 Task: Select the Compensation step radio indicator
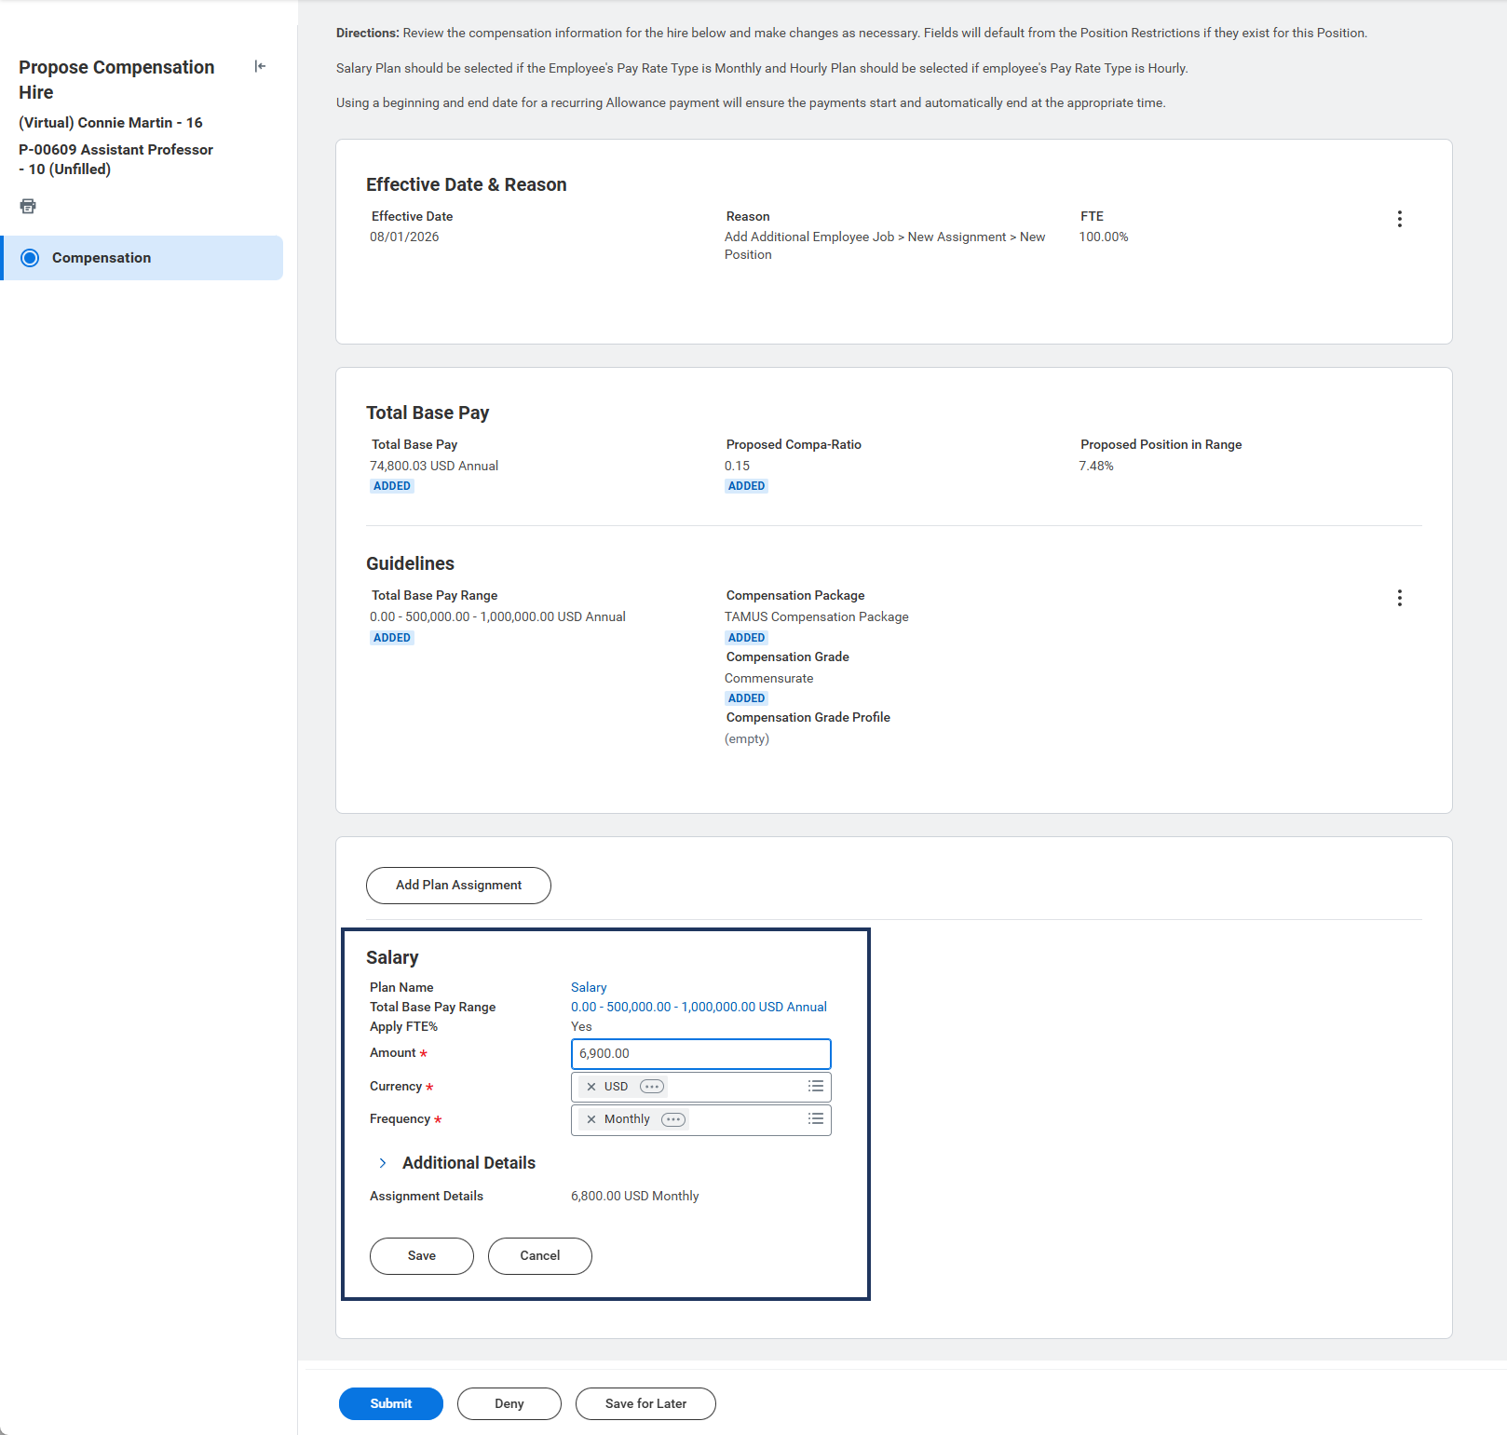pos(30,258)
